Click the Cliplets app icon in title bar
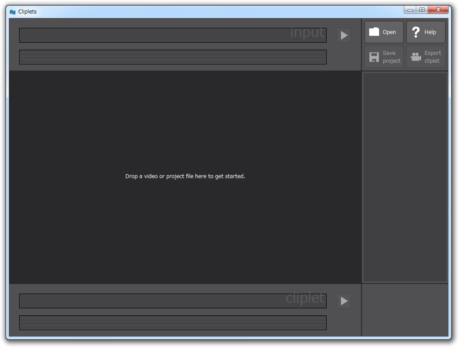This screenshot has height=348, width=459. pyautogui.click(x=13, y=12)
